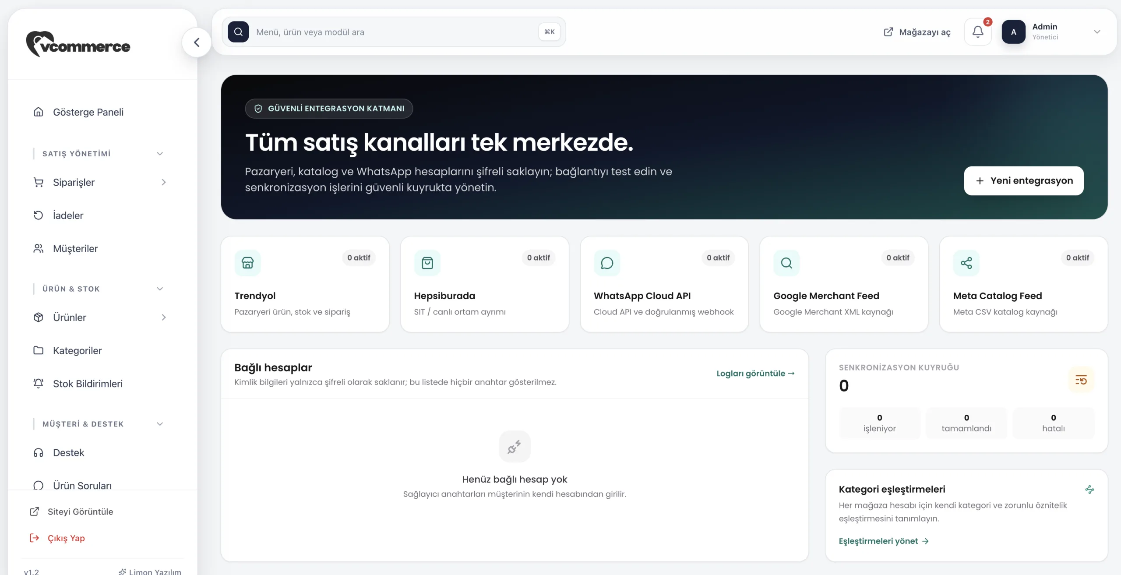Collapse the SATIŞ YÖNETİMİ section
Screen dimensions: 1121x575
160,153
